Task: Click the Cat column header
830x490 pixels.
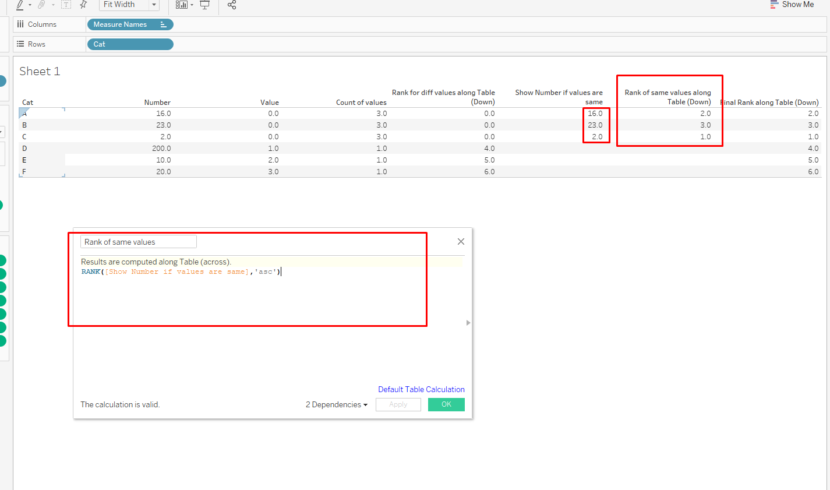Action: [x=27, y=103]
